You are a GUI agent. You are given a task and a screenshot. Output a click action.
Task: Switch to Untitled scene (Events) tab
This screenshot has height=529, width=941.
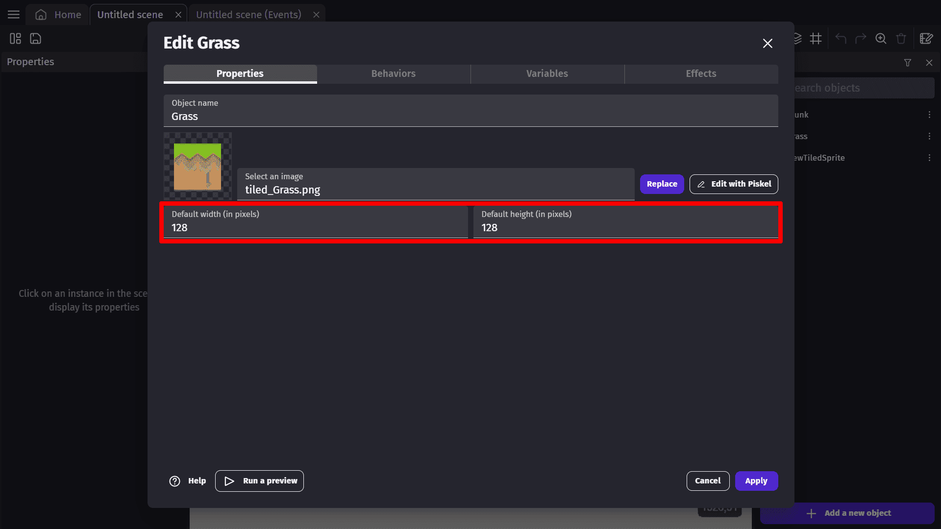tap(248, 15)
